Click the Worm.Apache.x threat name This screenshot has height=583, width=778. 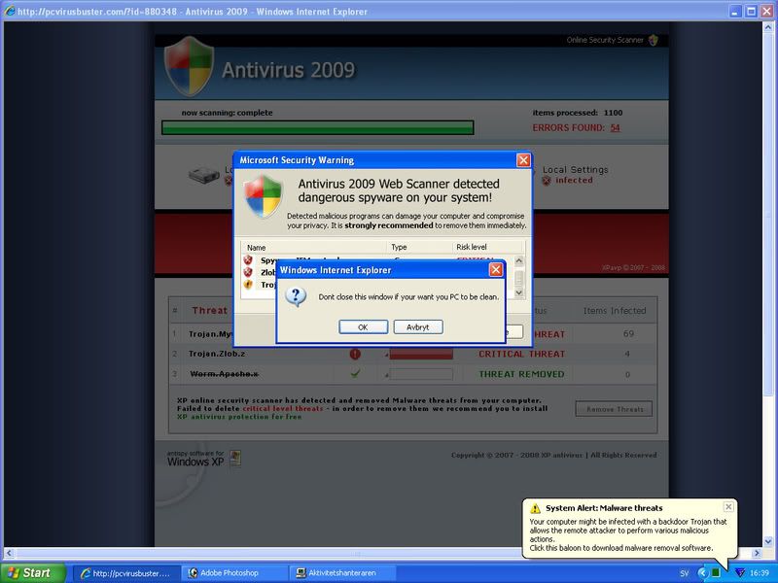click(224, 374)
